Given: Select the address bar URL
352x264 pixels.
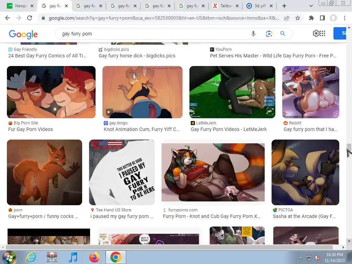Looking at the screenshot, I should click(164, 18).
